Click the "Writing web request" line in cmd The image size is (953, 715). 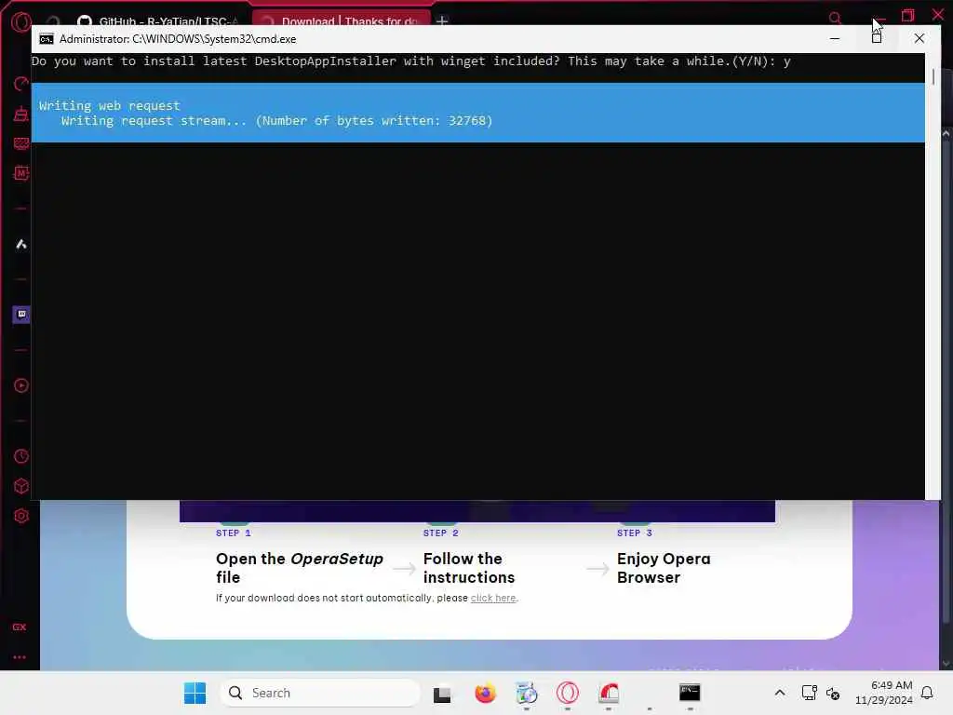[x=110, y=106]
